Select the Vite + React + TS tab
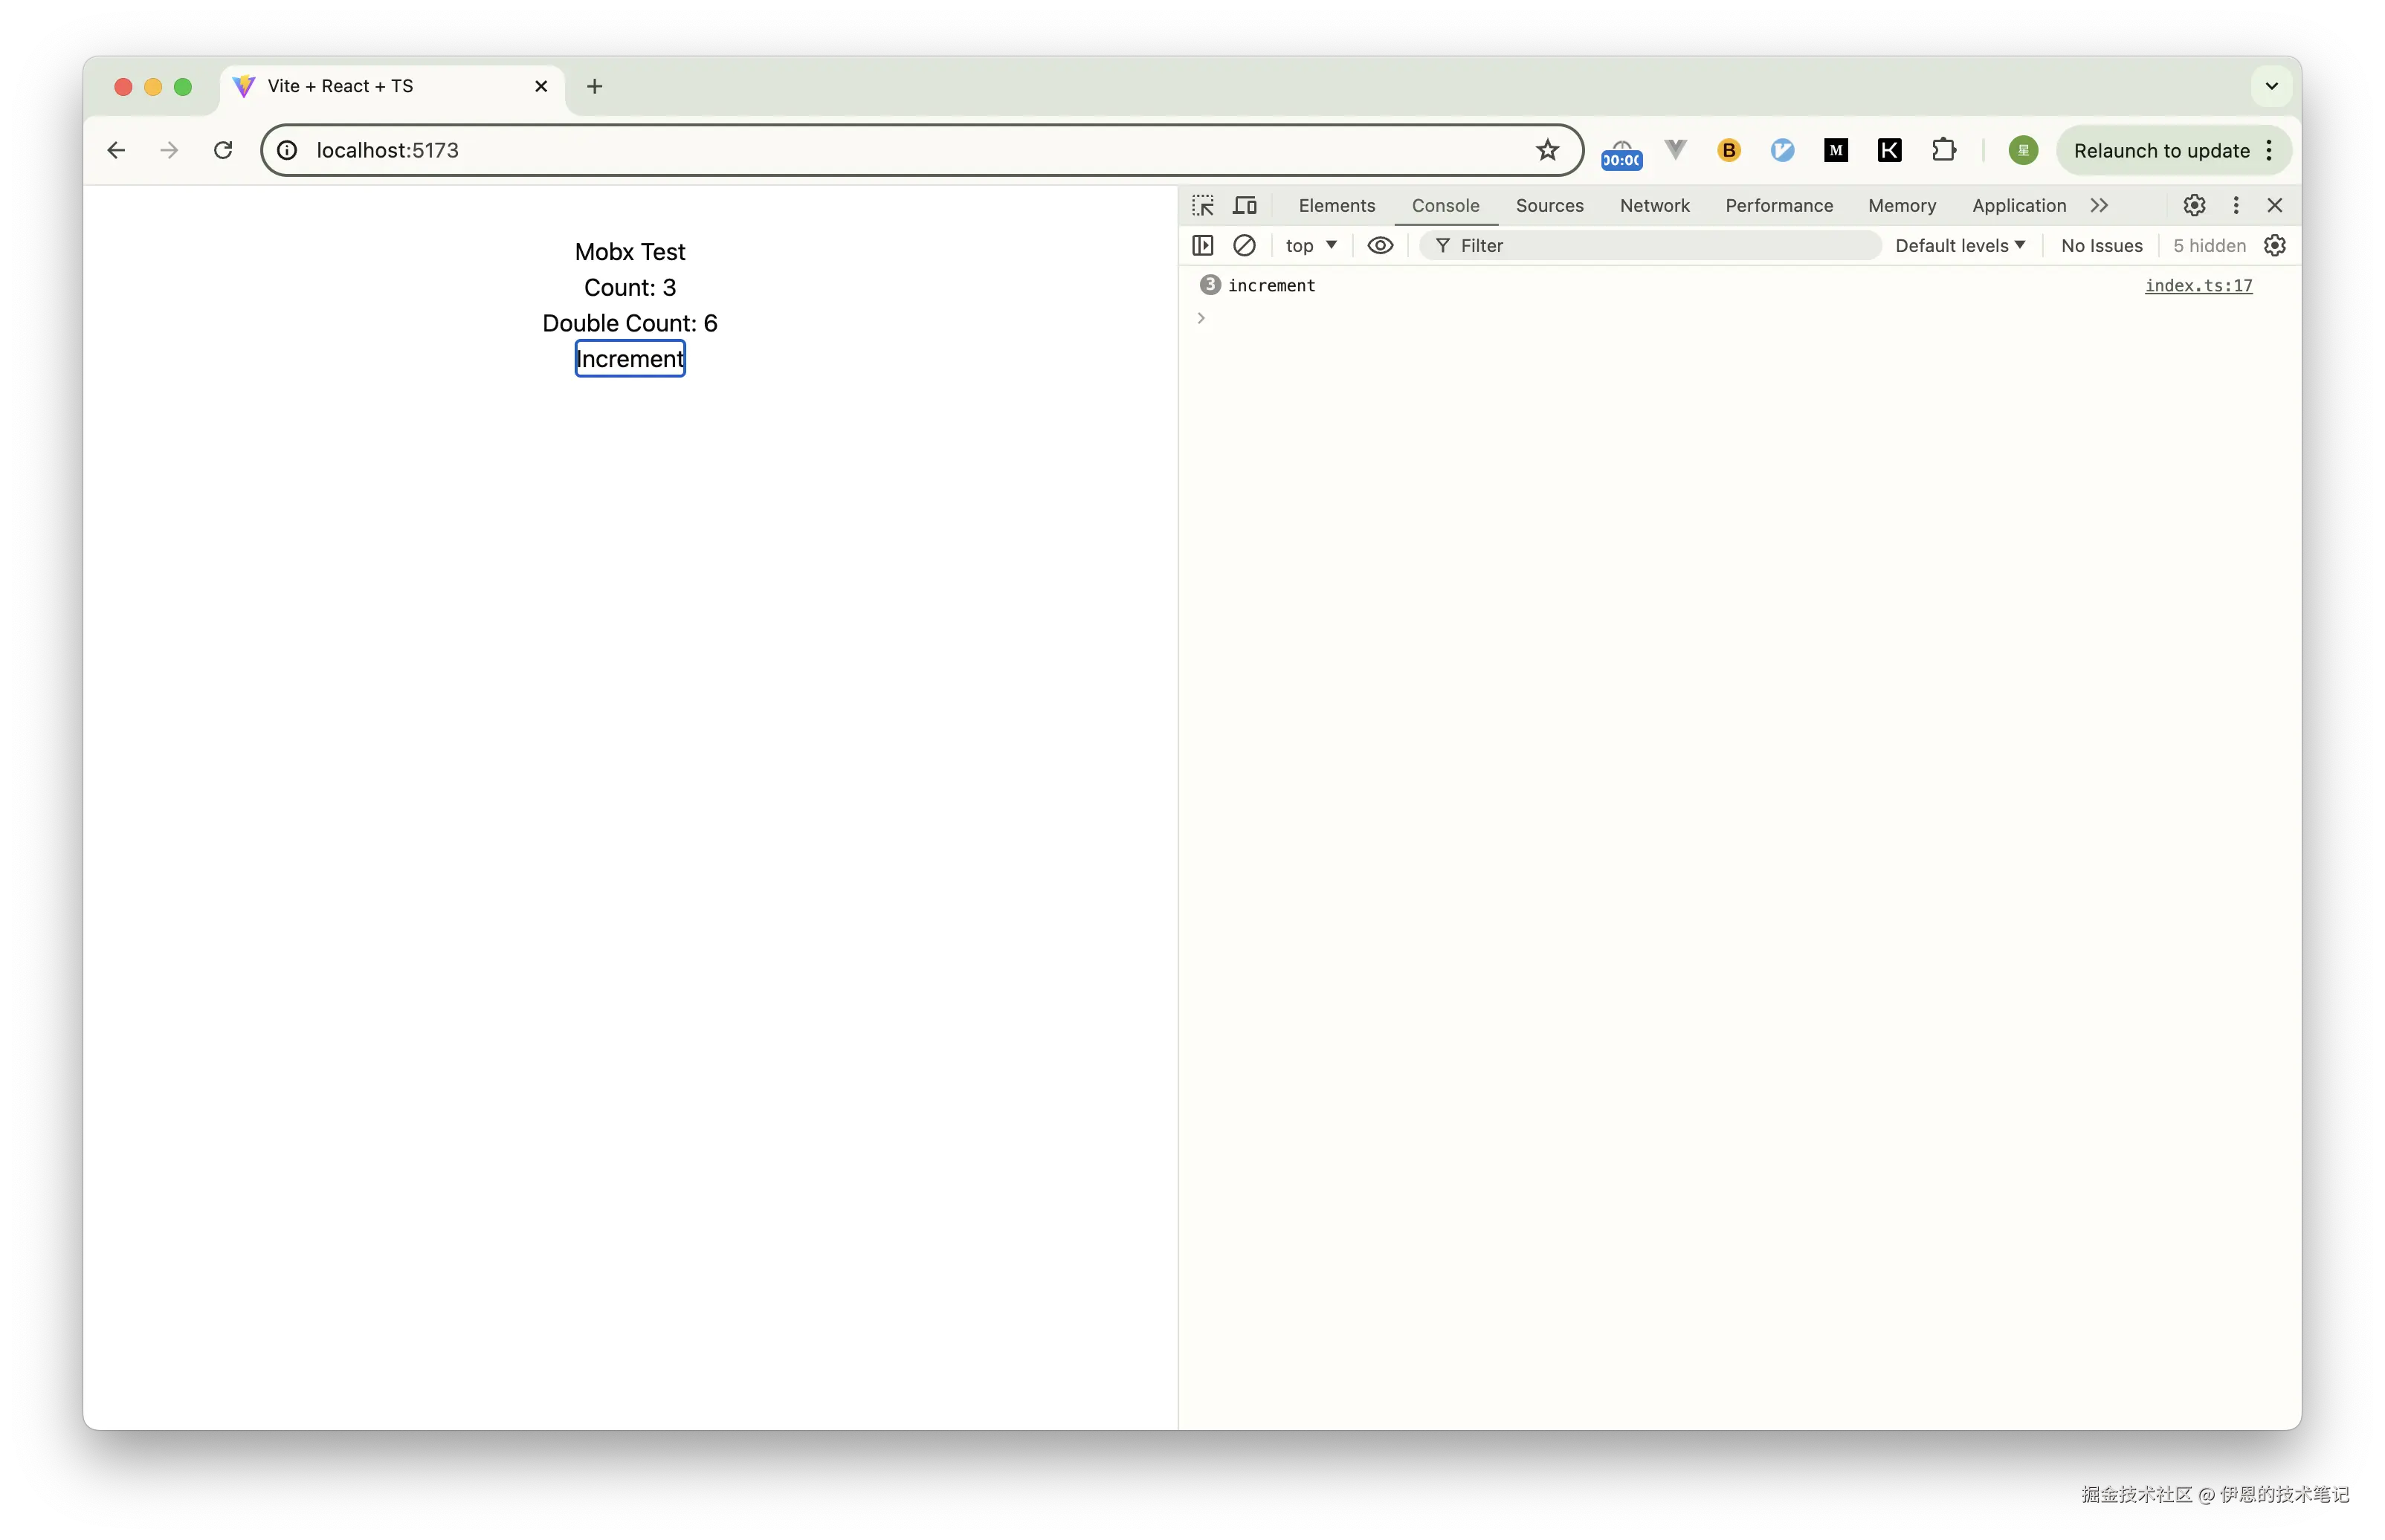This screenshot has height=1540, width=2385. point(390,86)
